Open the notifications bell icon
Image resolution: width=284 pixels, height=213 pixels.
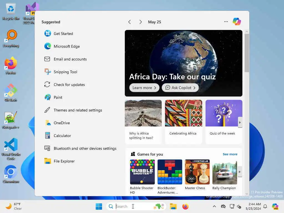[265, 206]
